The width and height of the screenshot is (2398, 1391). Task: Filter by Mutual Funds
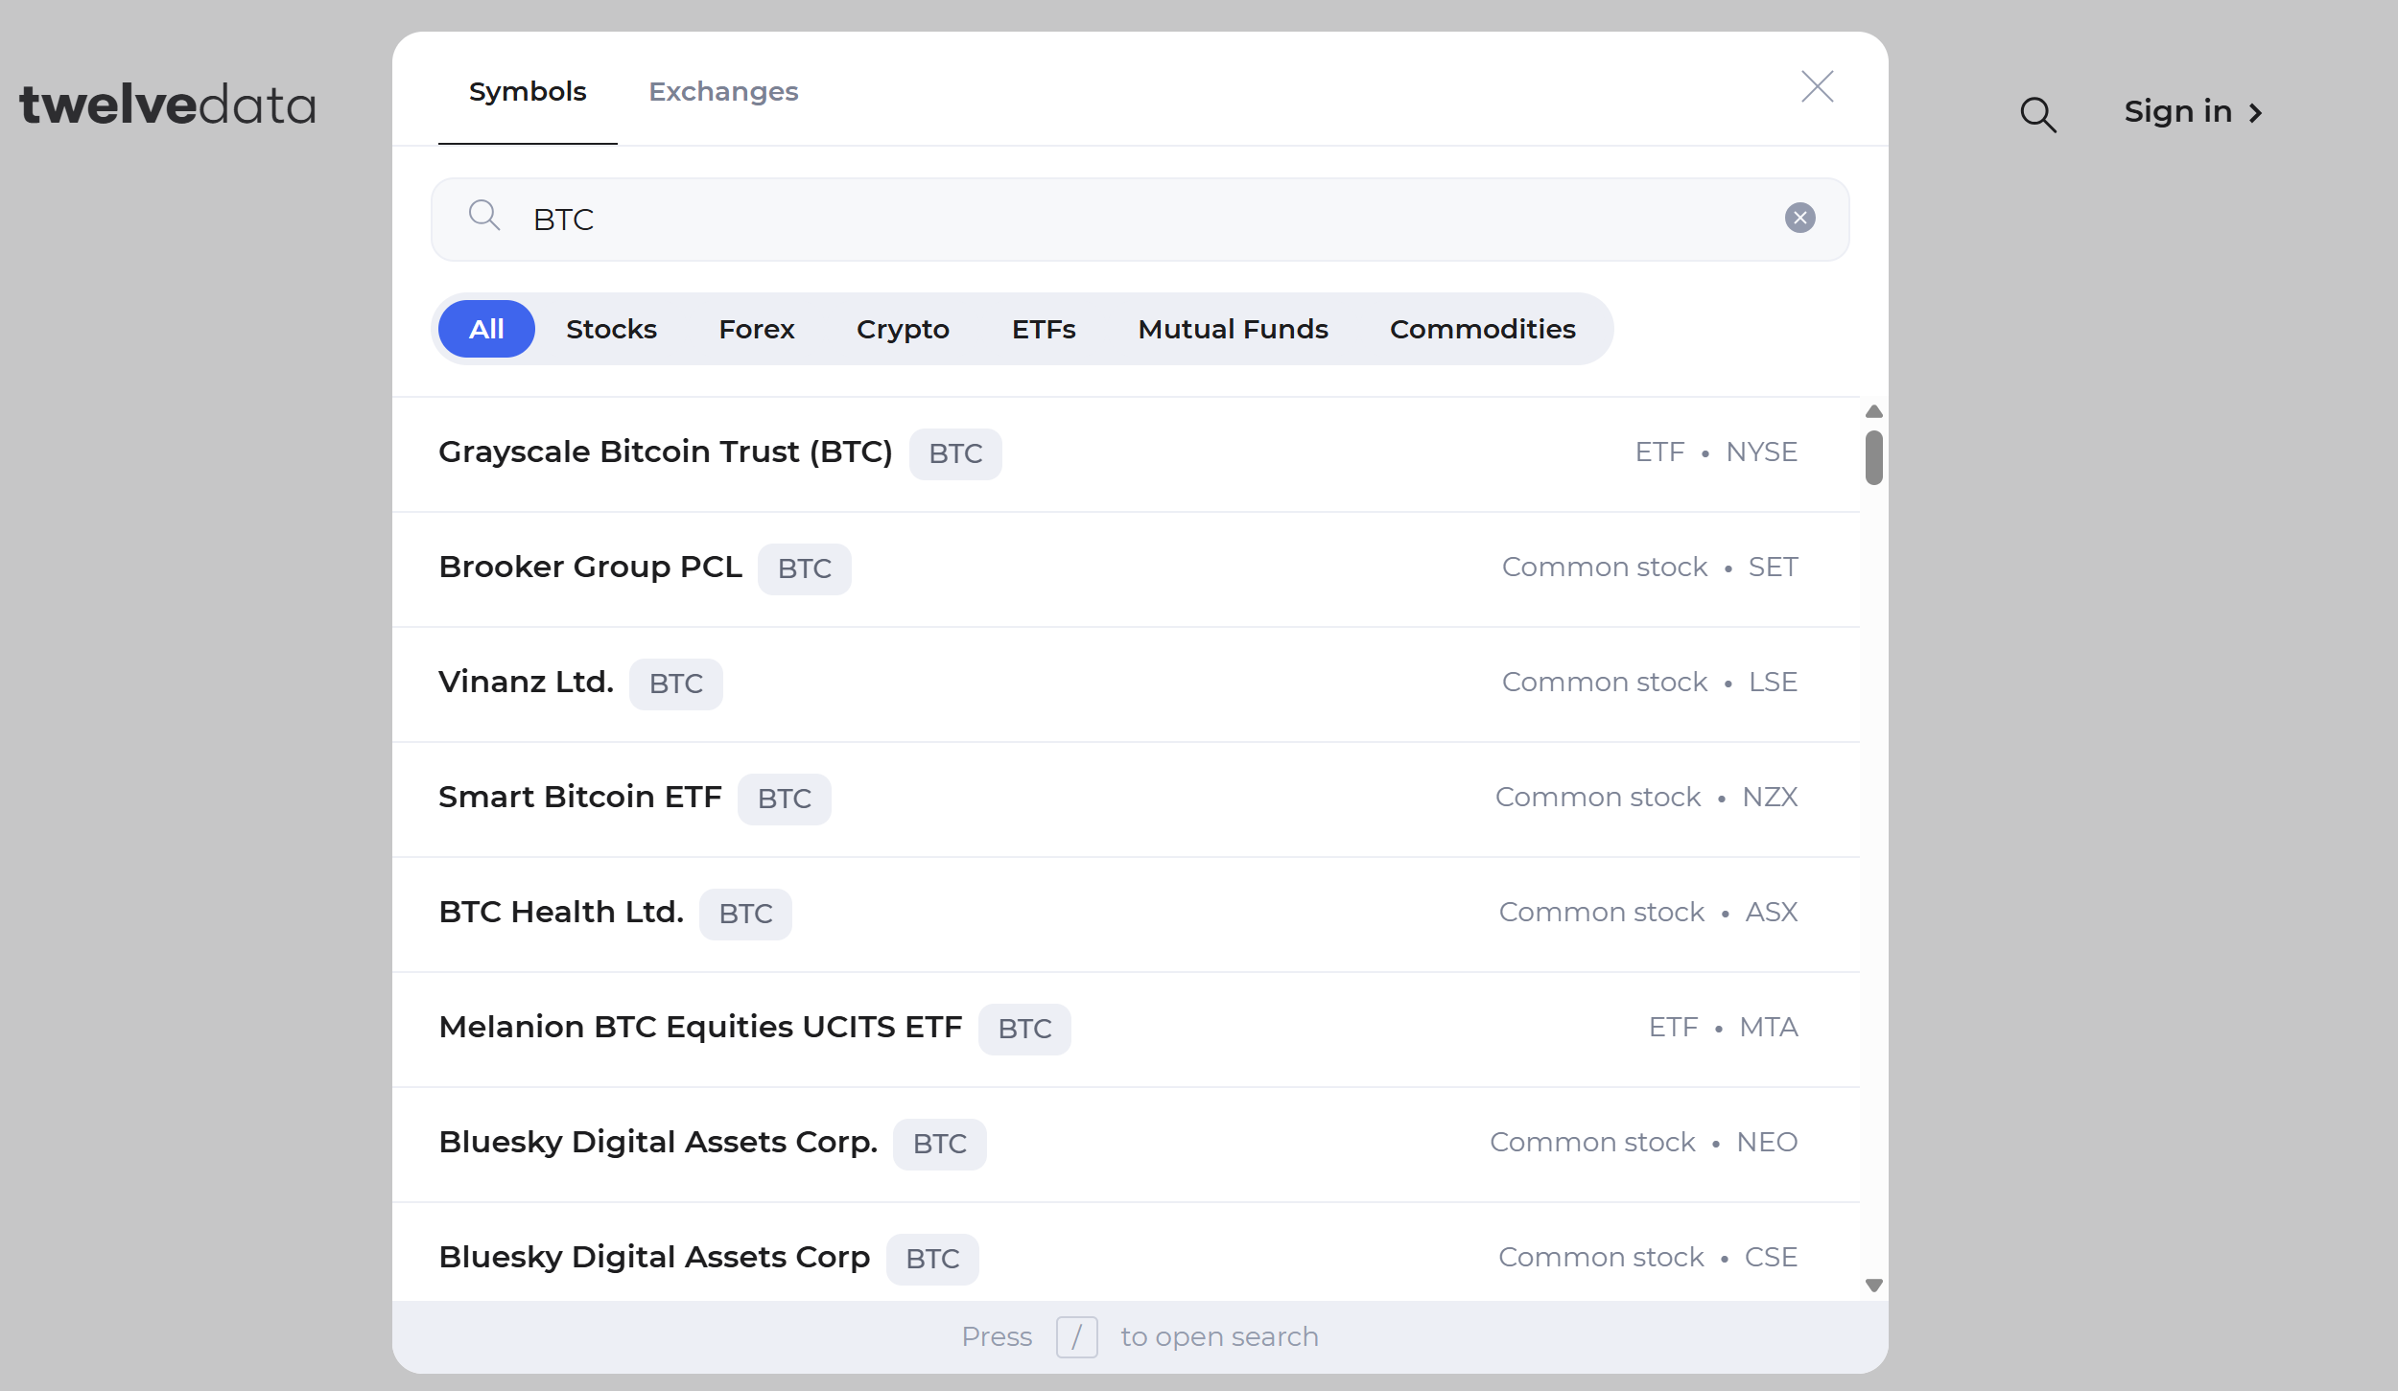pos(1233,330)
